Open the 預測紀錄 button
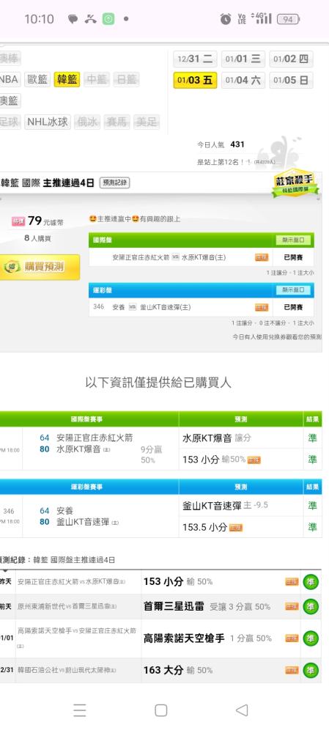The width and height of the screenshot is (329, 733). (x=114, y=183)
